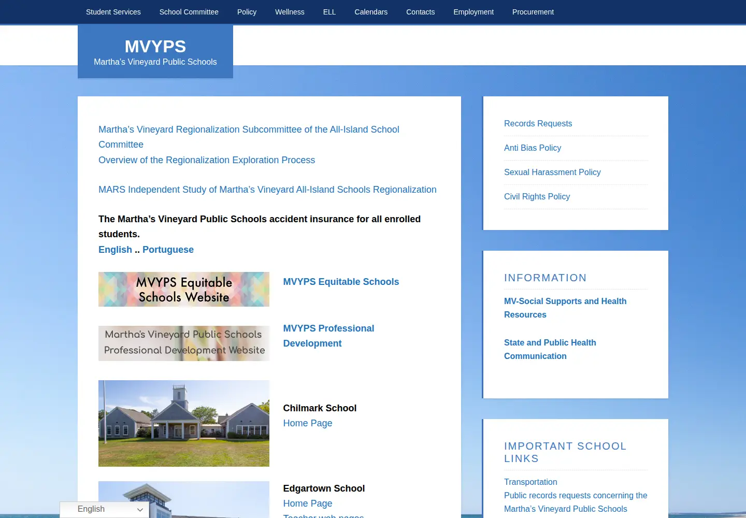
Task: Open the Employment menu item
Action: coord(474,12)
